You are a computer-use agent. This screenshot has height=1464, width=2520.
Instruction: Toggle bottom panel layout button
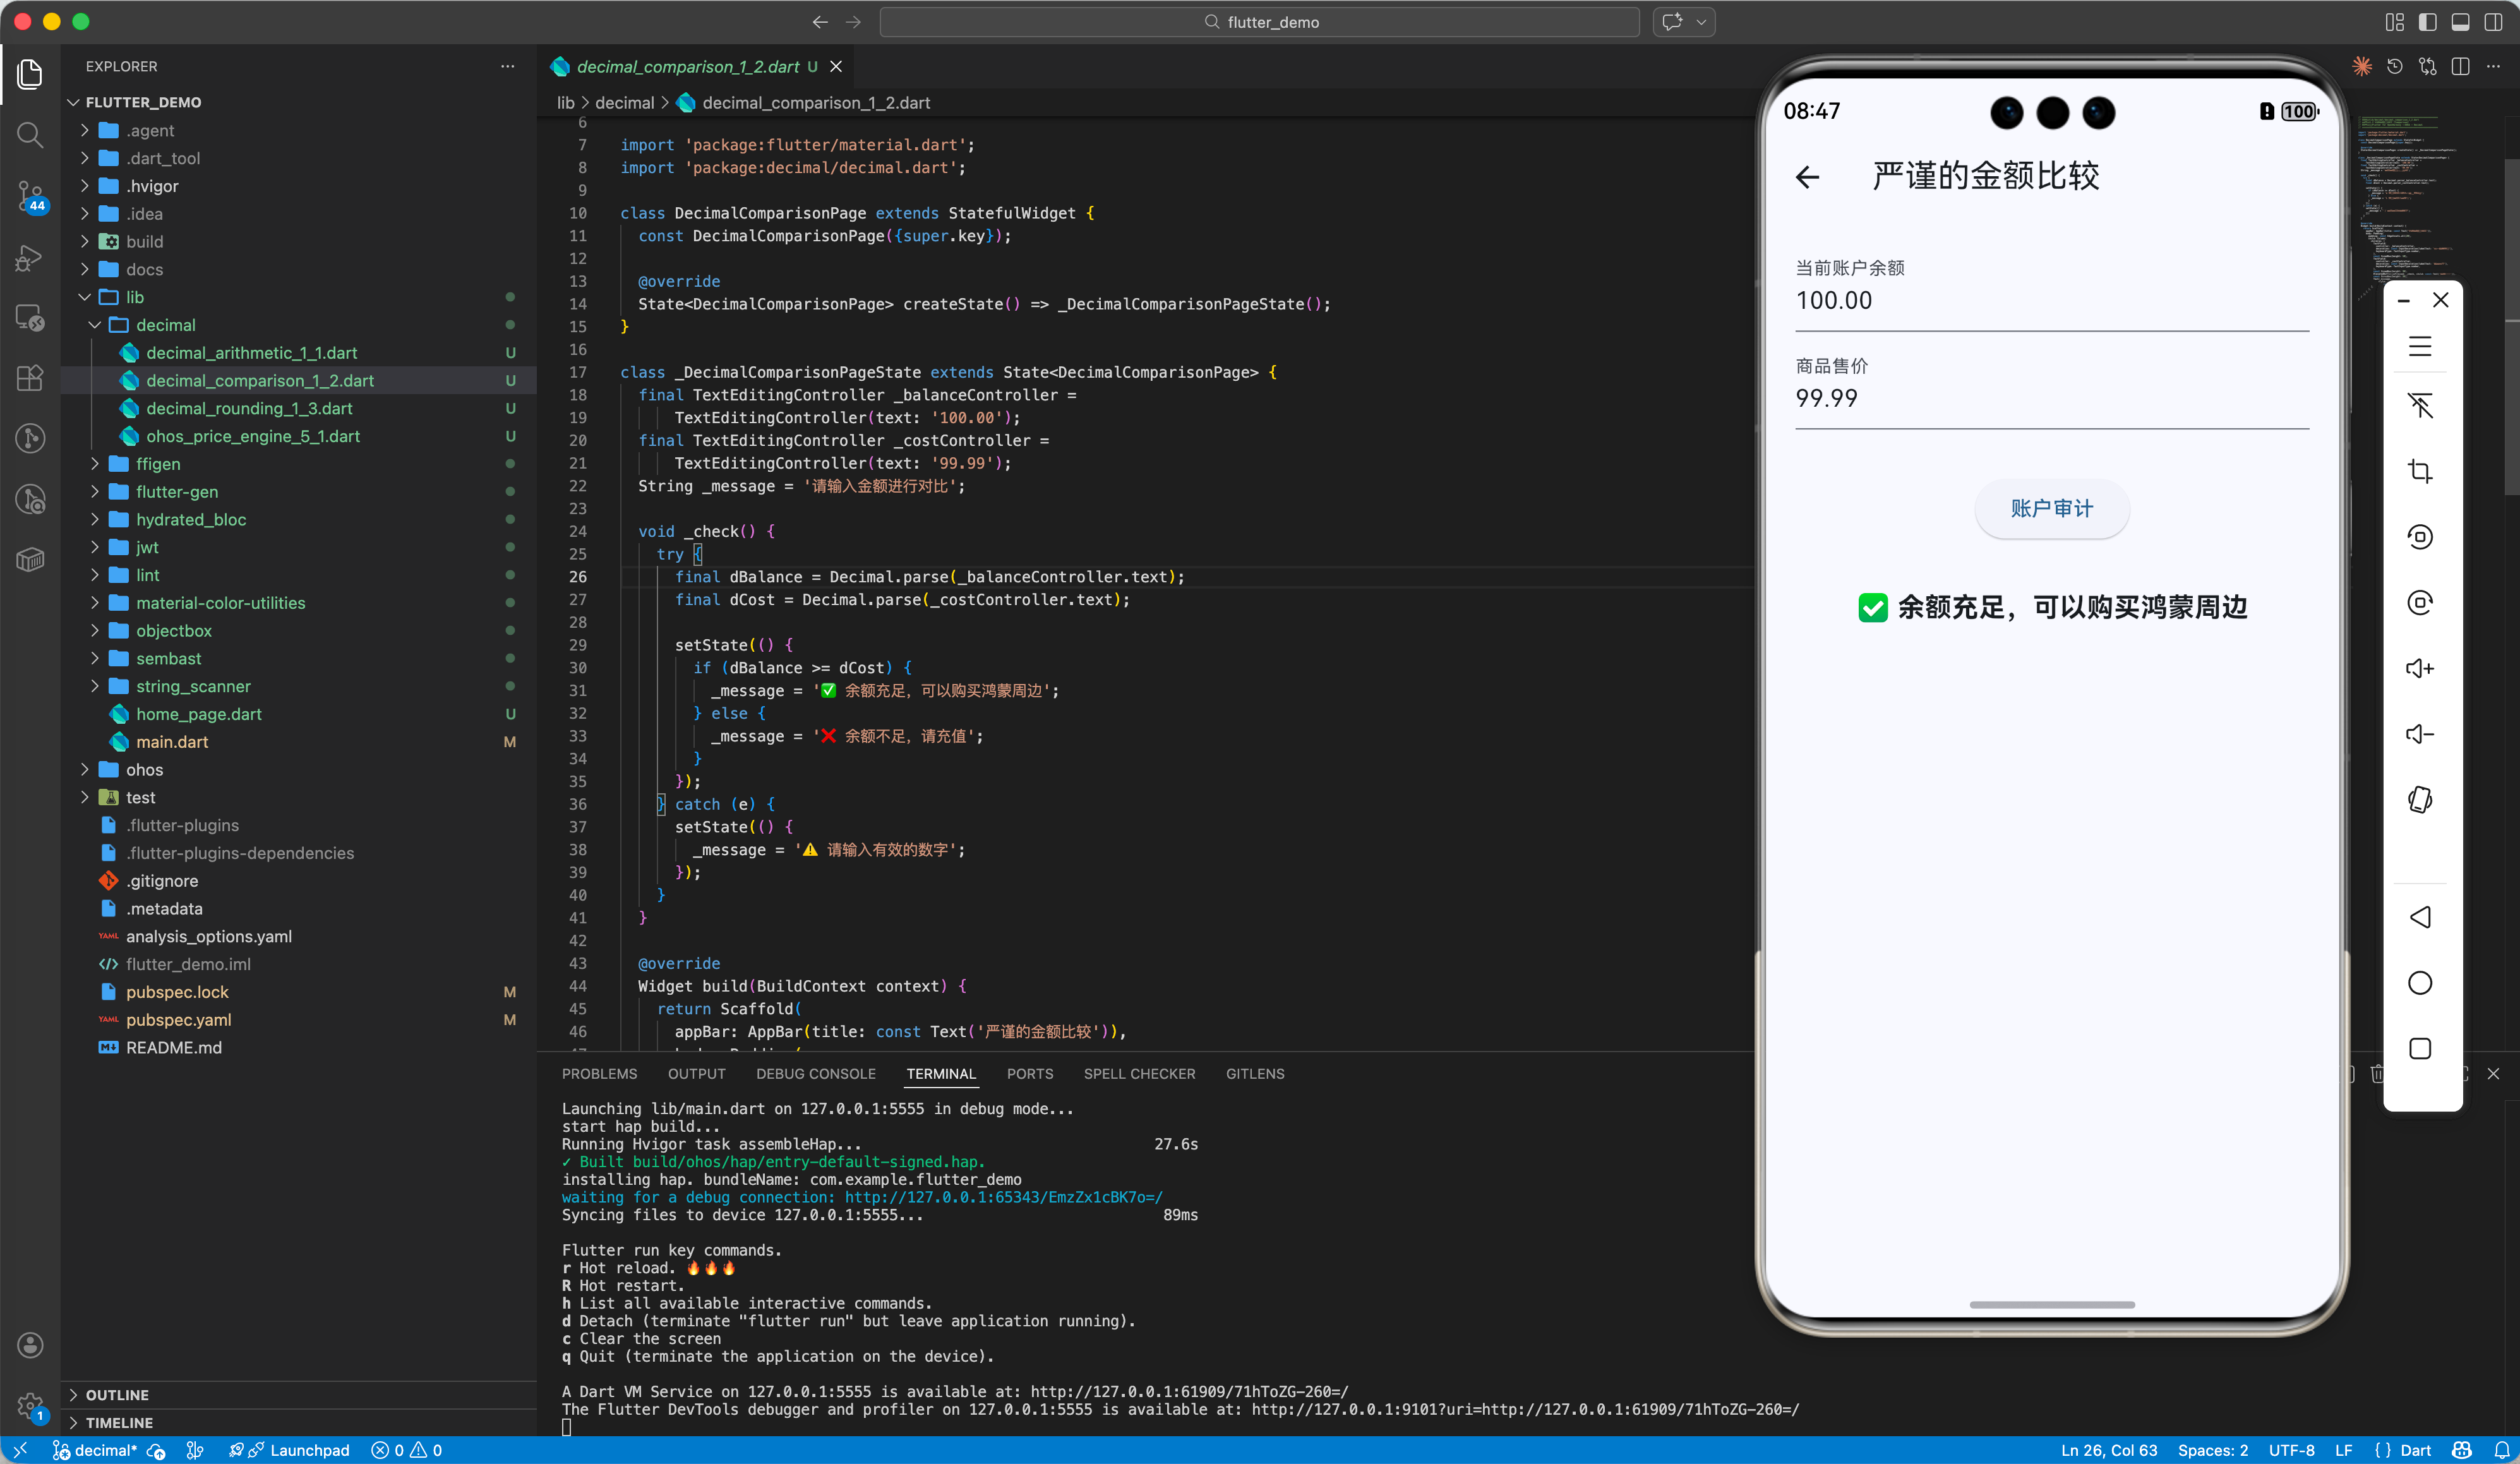click(x=2460, y=22)
